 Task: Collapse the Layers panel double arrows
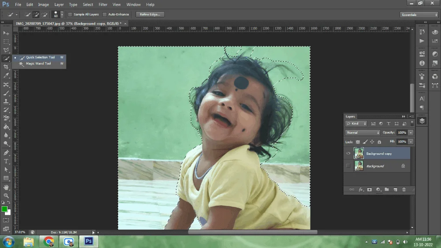[x=404, y=116]
